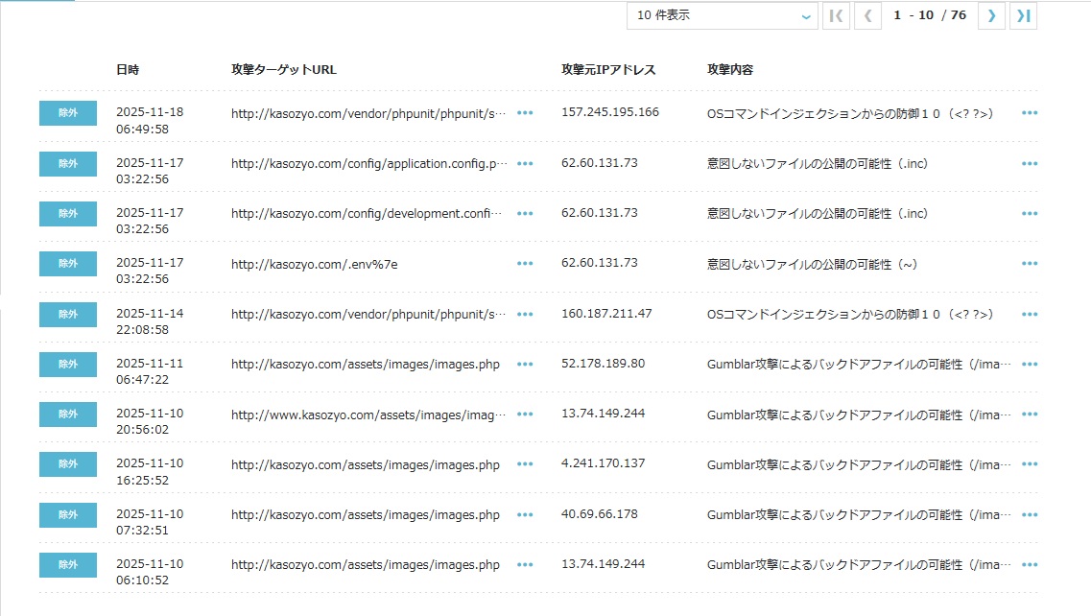1091x616 pixels.
Task: Jump to the first page of results
Action: pyautogui.click(x=836, y=15)
